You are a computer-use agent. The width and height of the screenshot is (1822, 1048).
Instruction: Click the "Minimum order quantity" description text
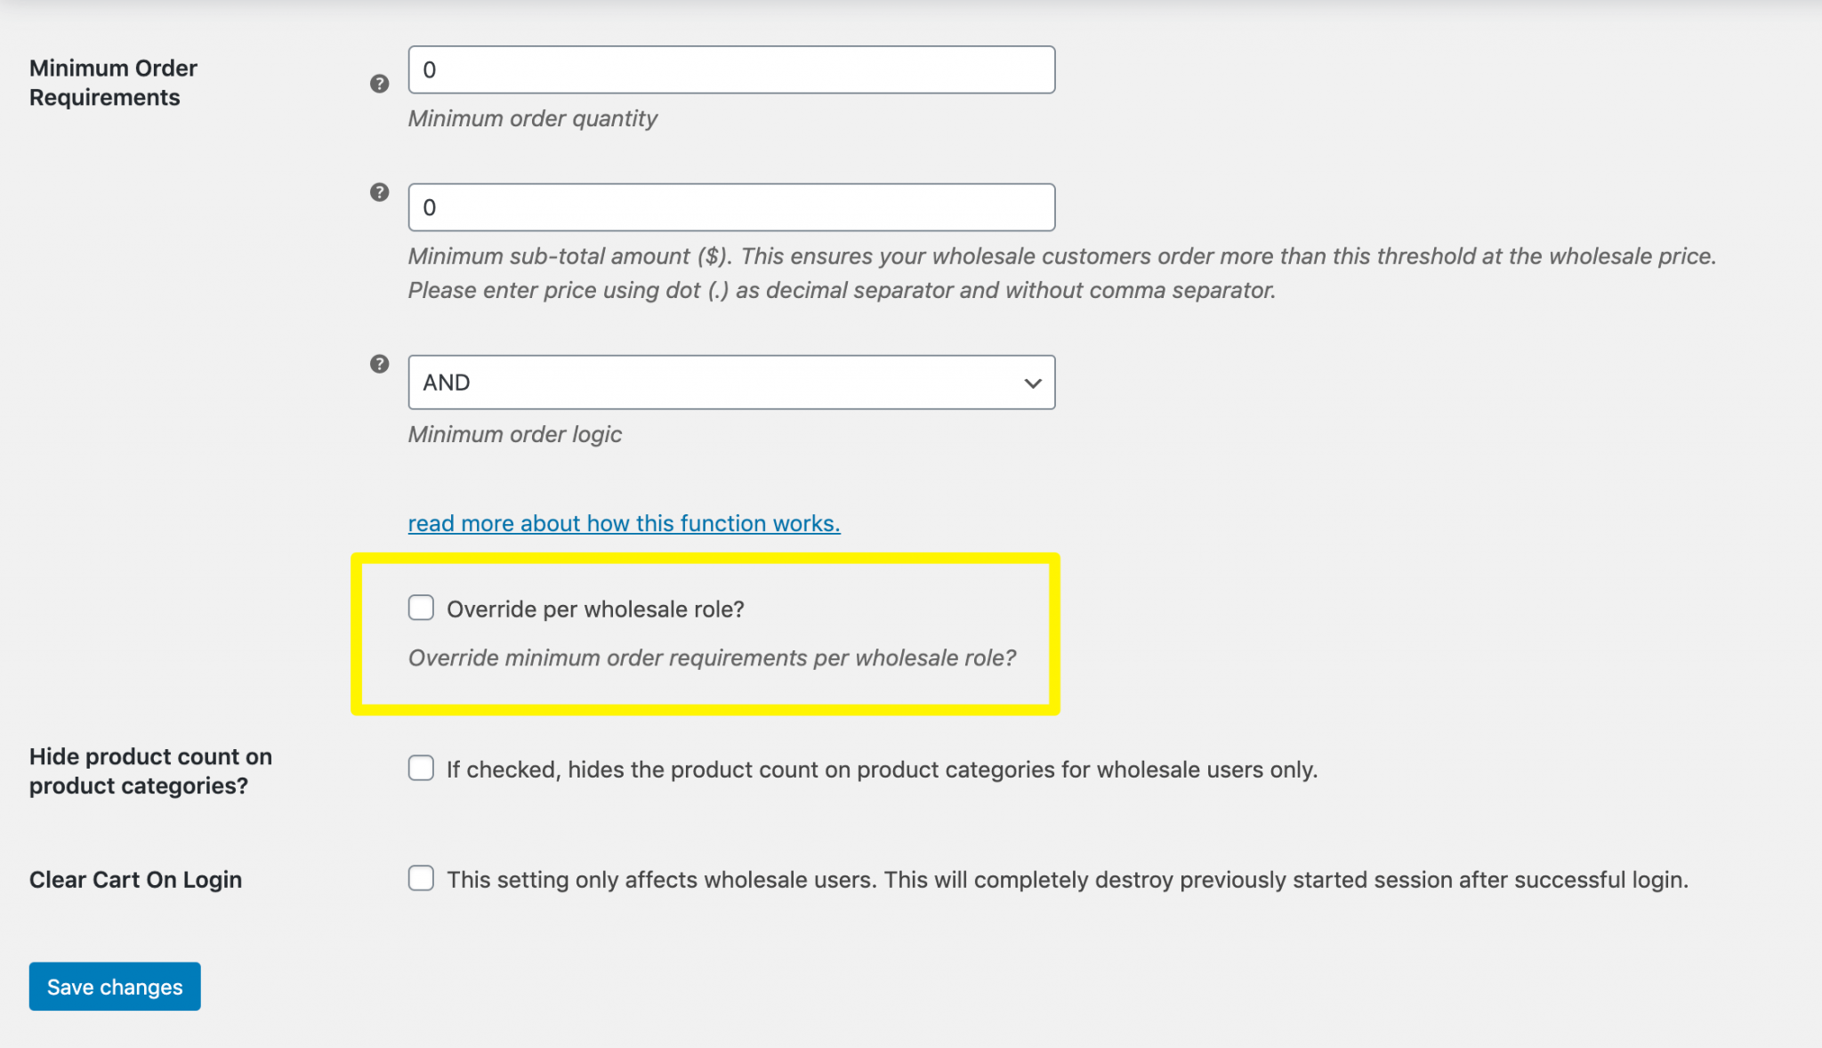532,118
